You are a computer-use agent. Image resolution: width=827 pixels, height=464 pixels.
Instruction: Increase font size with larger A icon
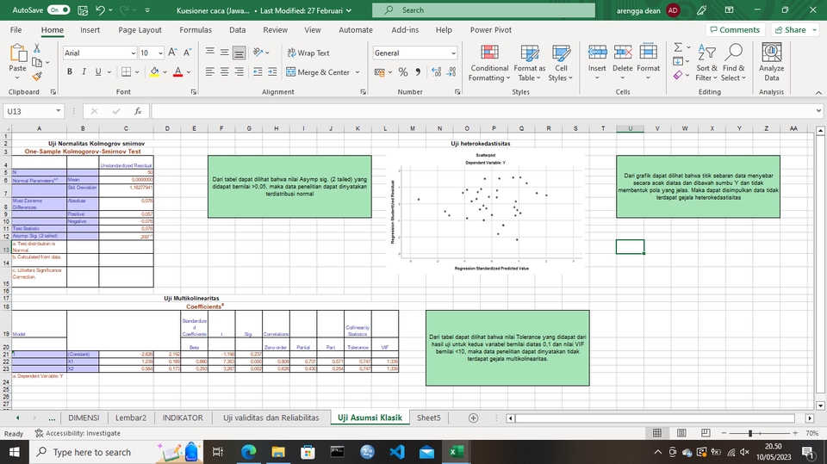coord(172,53)
